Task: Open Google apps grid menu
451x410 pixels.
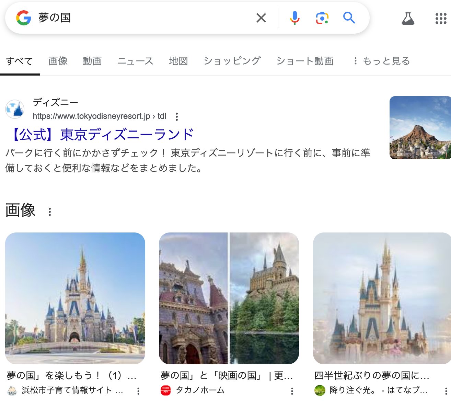Action: pos(441,18)
